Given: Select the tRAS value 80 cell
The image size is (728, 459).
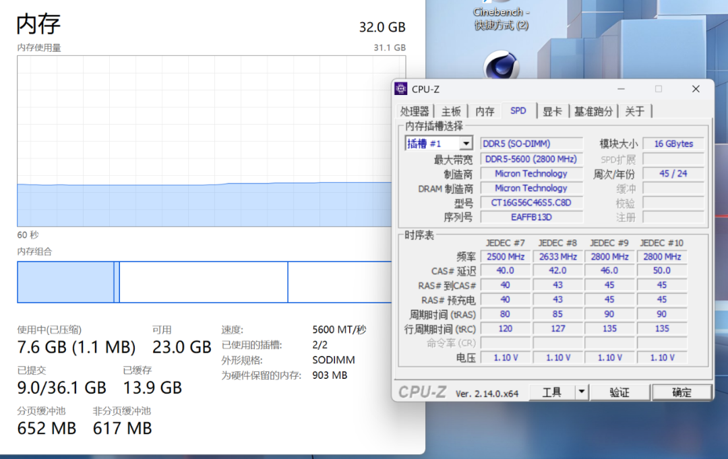Looking at the screenshot, I should tap(505, 314).
